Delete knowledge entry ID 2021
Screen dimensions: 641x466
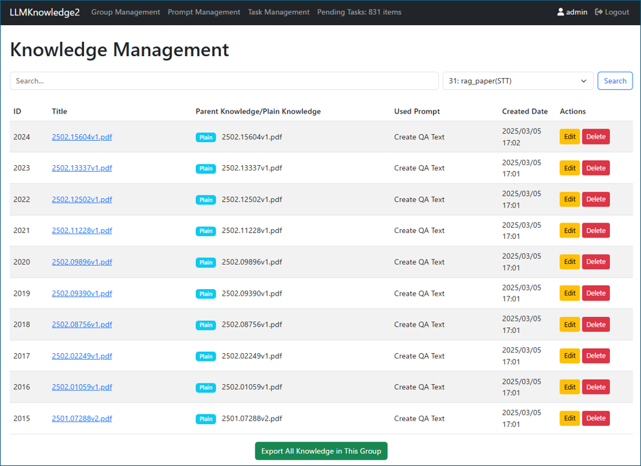point(595,230)
